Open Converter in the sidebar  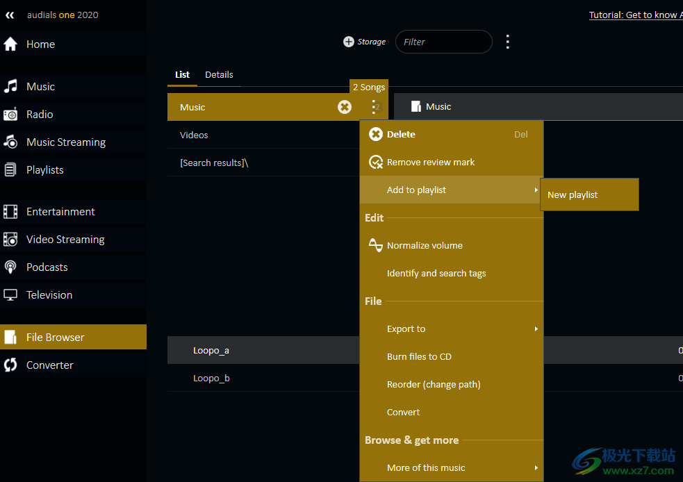[x=73, y=365]
